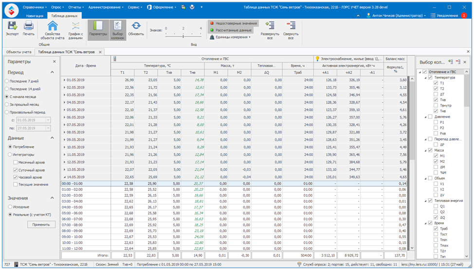Open График с данными chart icon

pyautogui.click(x=75, y=26)
